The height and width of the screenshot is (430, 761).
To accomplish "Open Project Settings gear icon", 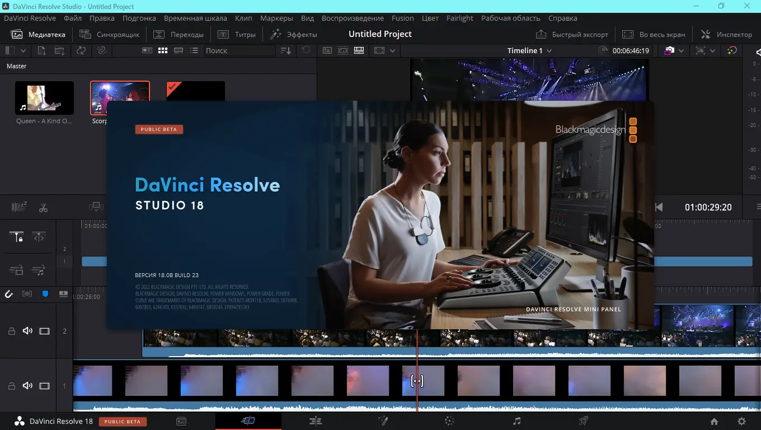I will [741, 421].
